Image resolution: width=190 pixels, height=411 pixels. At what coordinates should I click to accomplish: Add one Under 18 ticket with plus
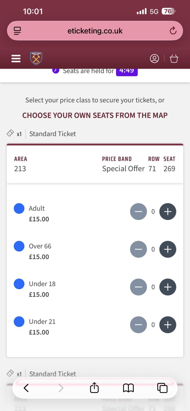pos(168,287)
